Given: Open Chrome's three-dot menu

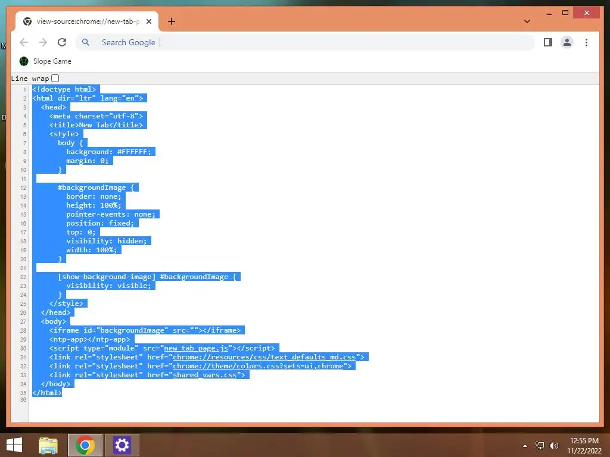Looking at the screenshot, I should [x=586, y=42].
